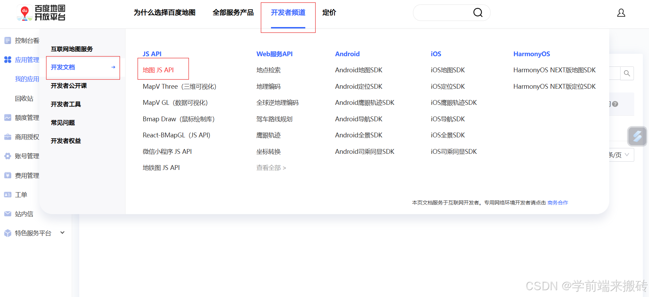Select 常见问题 in the submenu
649x297 pixels.
(63, 123)
